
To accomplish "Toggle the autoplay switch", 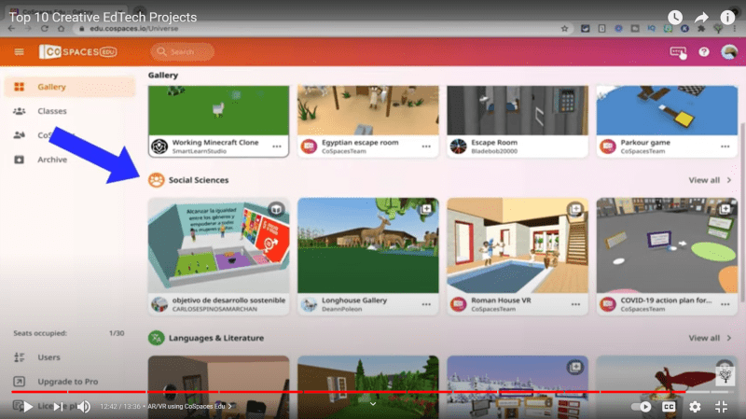I will (642, 407).
